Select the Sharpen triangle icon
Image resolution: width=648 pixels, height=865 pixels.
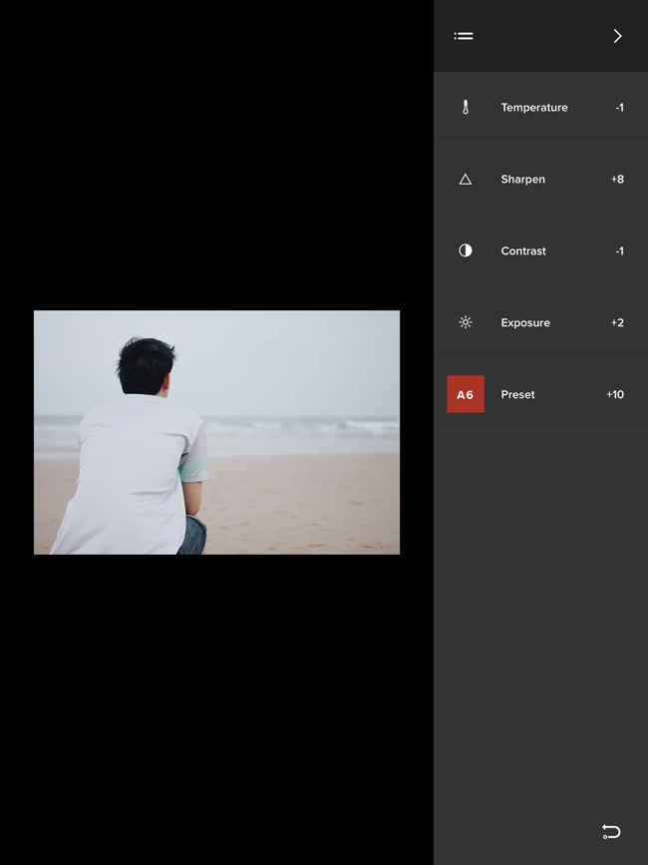[466, 180]
